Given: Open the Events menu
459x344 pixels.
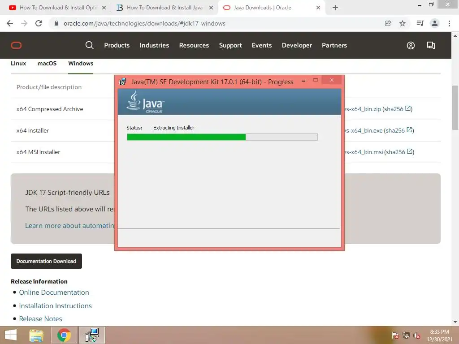Looking at the screenshot, I should [x=262, y=45].
